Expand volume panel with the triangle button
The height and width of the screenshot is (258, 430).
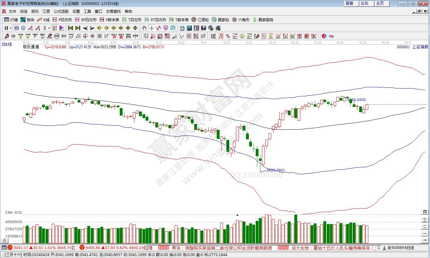coord(4,240)
